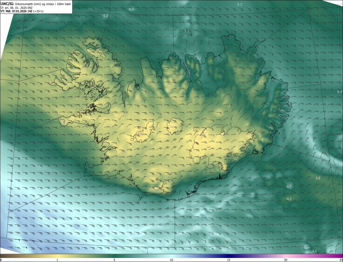Screen dimensions: 343x262
Task: Click the IT initialization time 09Z line
Action: coord(17,8)
